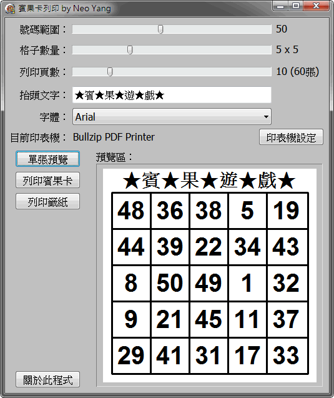This screenshot has width=334, height=398.
Task: Click the 10 (60張) page count value
Action: [298, 72]
